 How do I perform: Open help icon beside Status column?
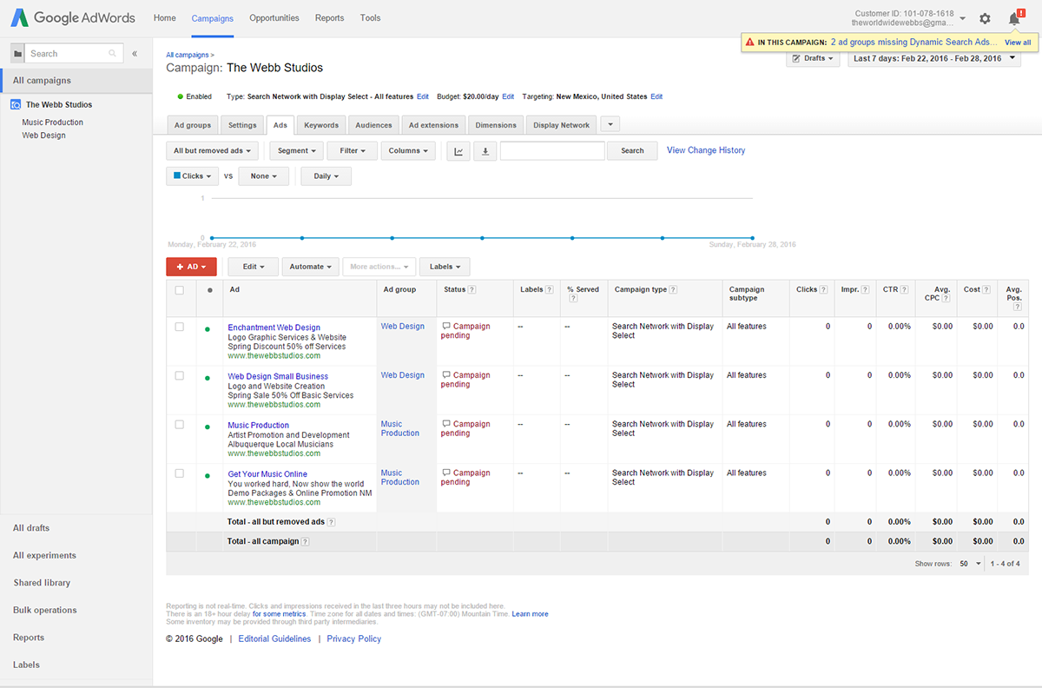[472, 289]
